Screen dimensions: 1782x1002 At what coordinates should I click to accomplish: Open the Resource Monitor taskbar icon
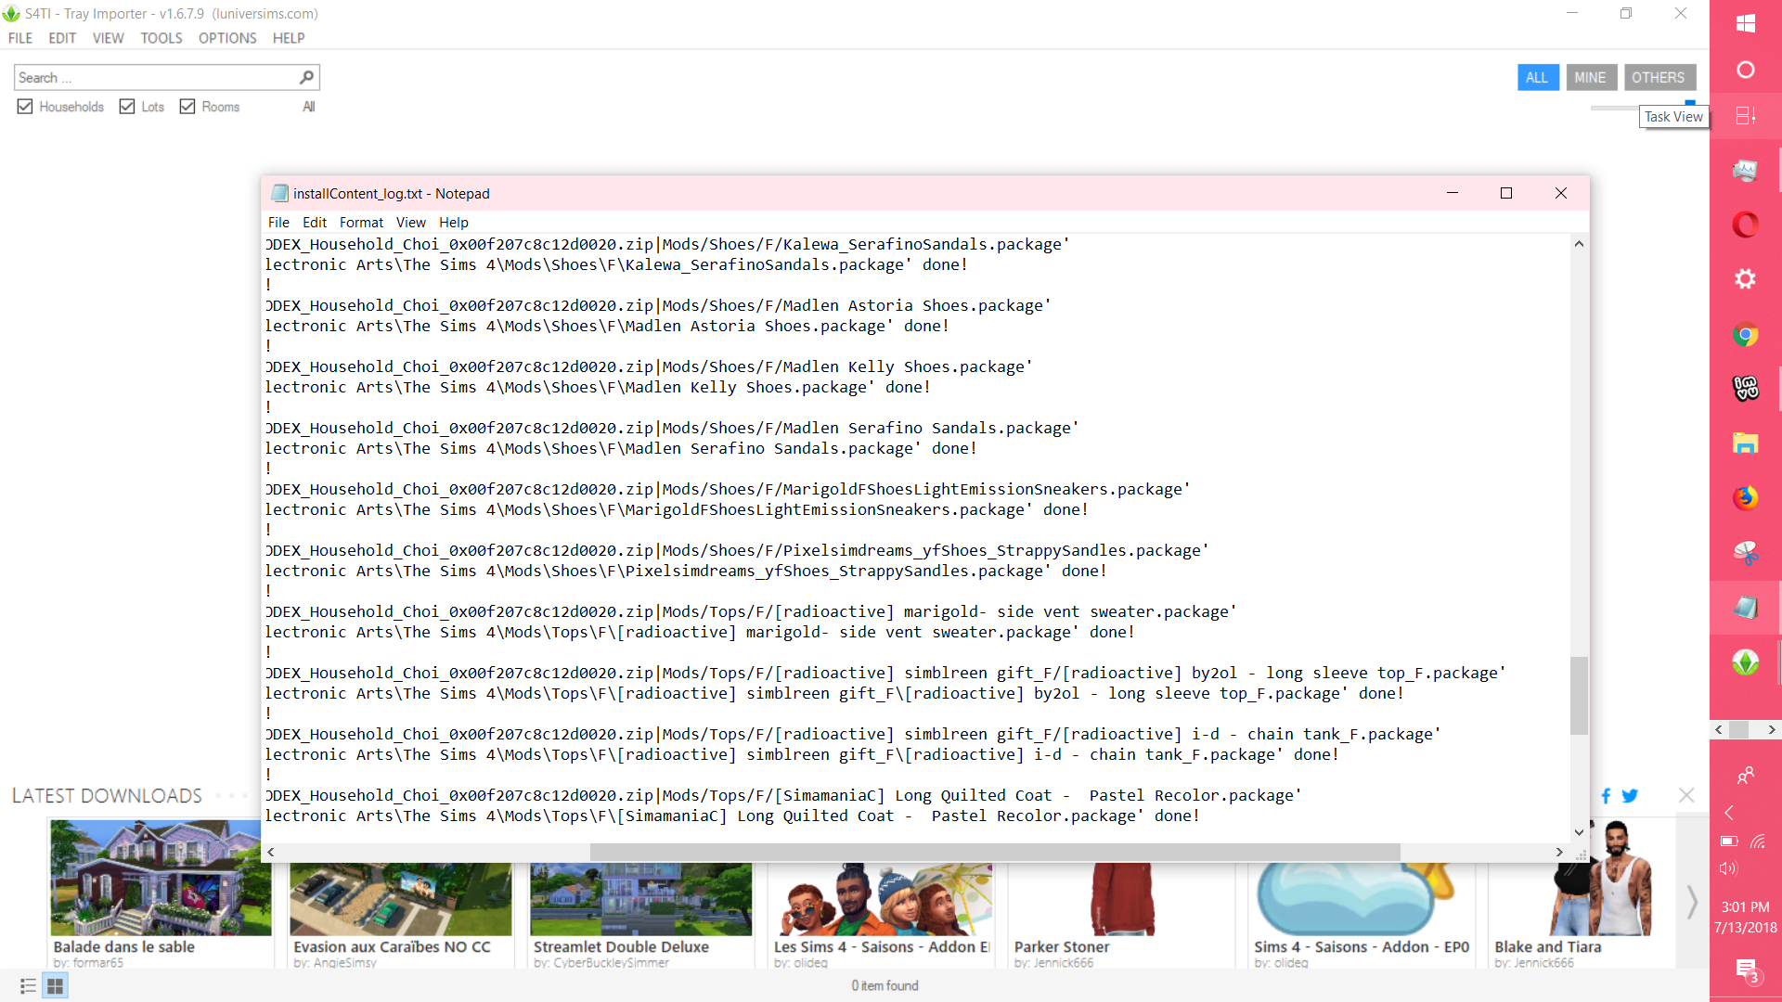(x=1745, y=171)
